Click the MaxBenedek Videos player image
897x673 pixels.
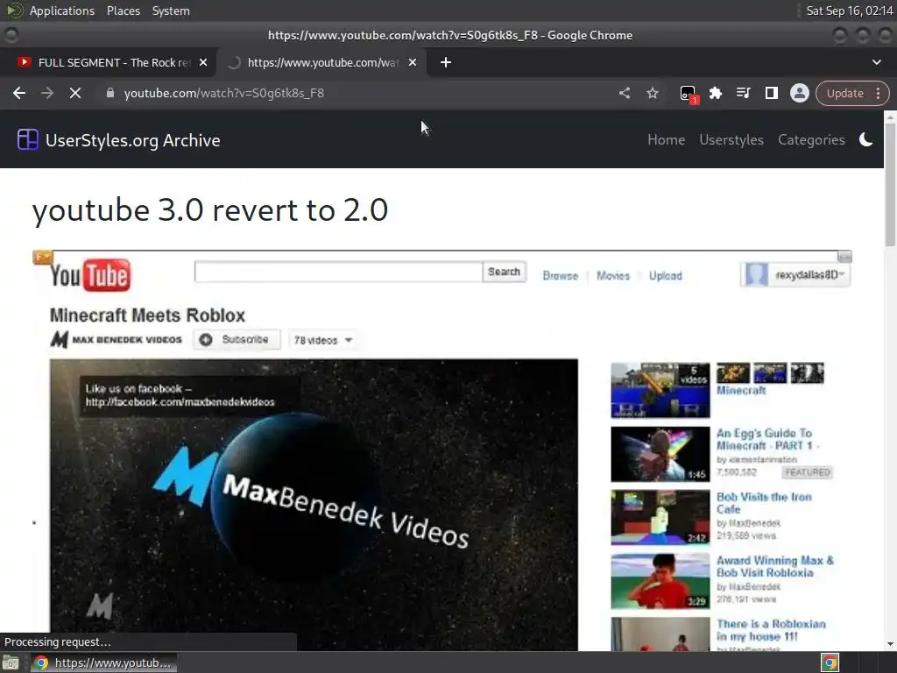point(314,504)
